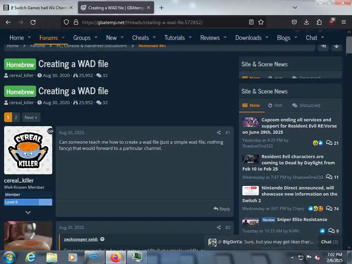This screenshot has height=264, width=352.
Task: Click the site security padlock icon
Action: coord(76,22)
